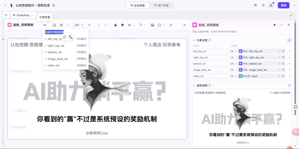The height and width of the screenshot is (149, 299).
Task: Click the bring layer forward icon
Action: [x=115, y=25]
